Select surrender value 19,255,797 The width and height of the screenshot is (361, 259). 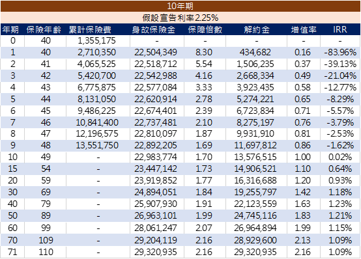[255, 192]
